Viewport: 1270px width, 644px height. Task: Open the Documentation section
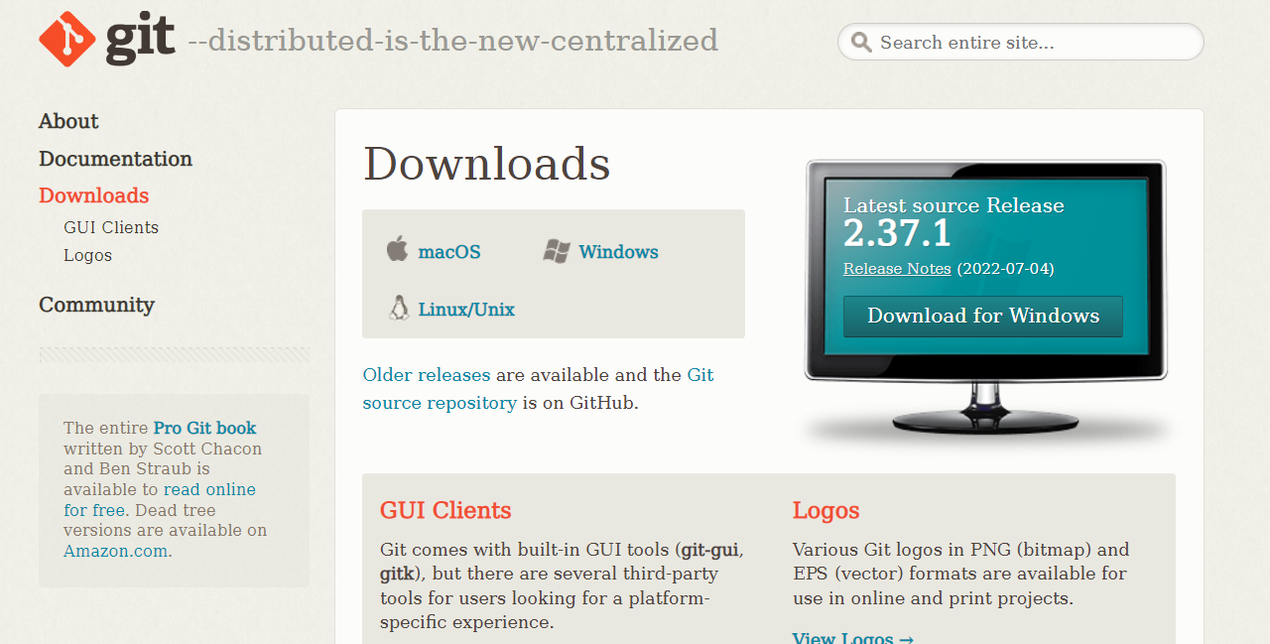[115, 159]
